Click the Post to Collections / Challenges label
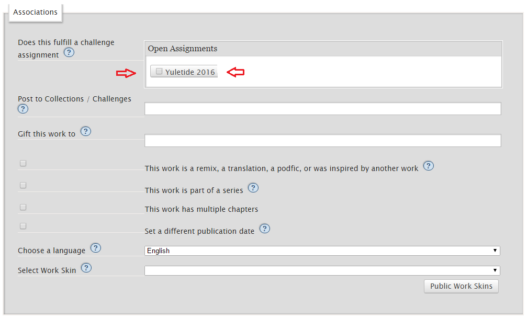 75,99
